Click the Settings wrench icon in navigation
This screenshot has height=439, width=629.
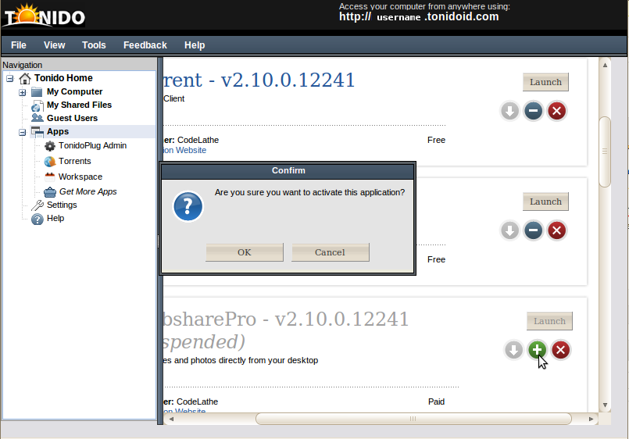click(x=37, y=205)
